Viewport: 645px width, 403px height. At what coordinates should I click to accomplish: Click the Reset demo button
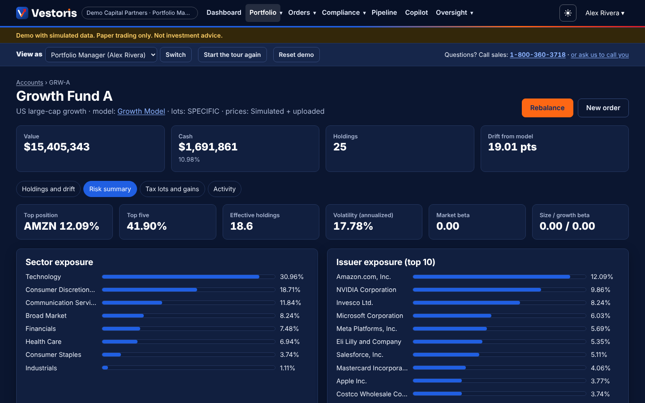pyautogui.click(x=296, y=55)
